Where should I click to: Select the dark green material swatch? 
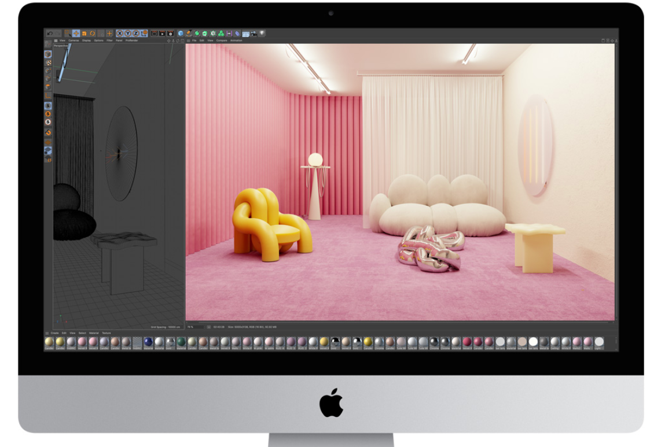181,342
